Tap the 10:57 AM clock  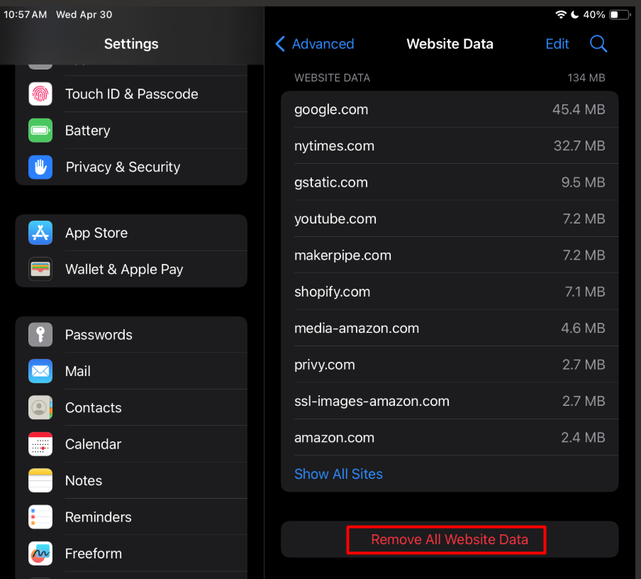(26, 15)
